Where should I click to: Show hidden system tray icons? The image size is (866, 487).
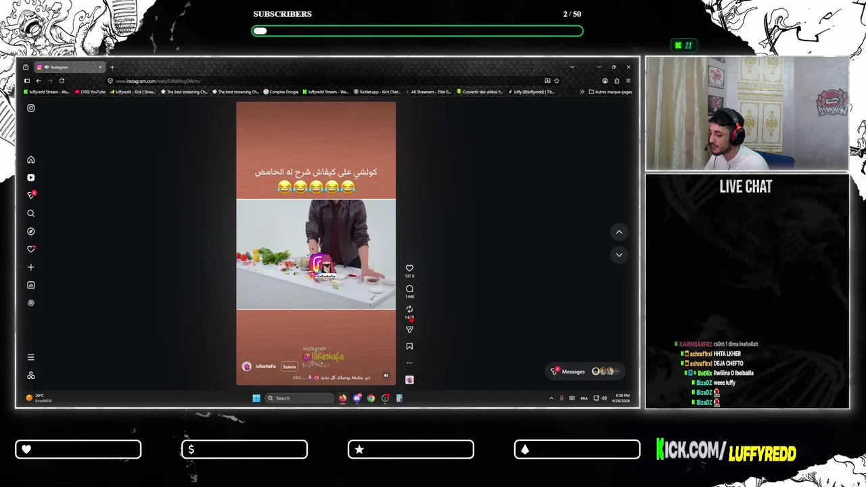point(551,398)
